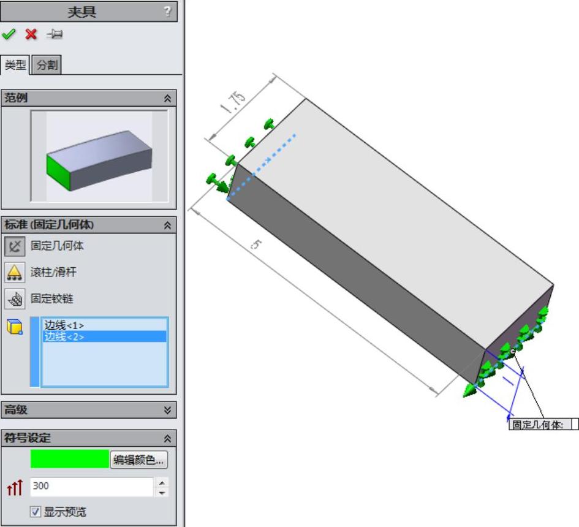
Task: Click the 编辑颜色... button
Action: 139,460
